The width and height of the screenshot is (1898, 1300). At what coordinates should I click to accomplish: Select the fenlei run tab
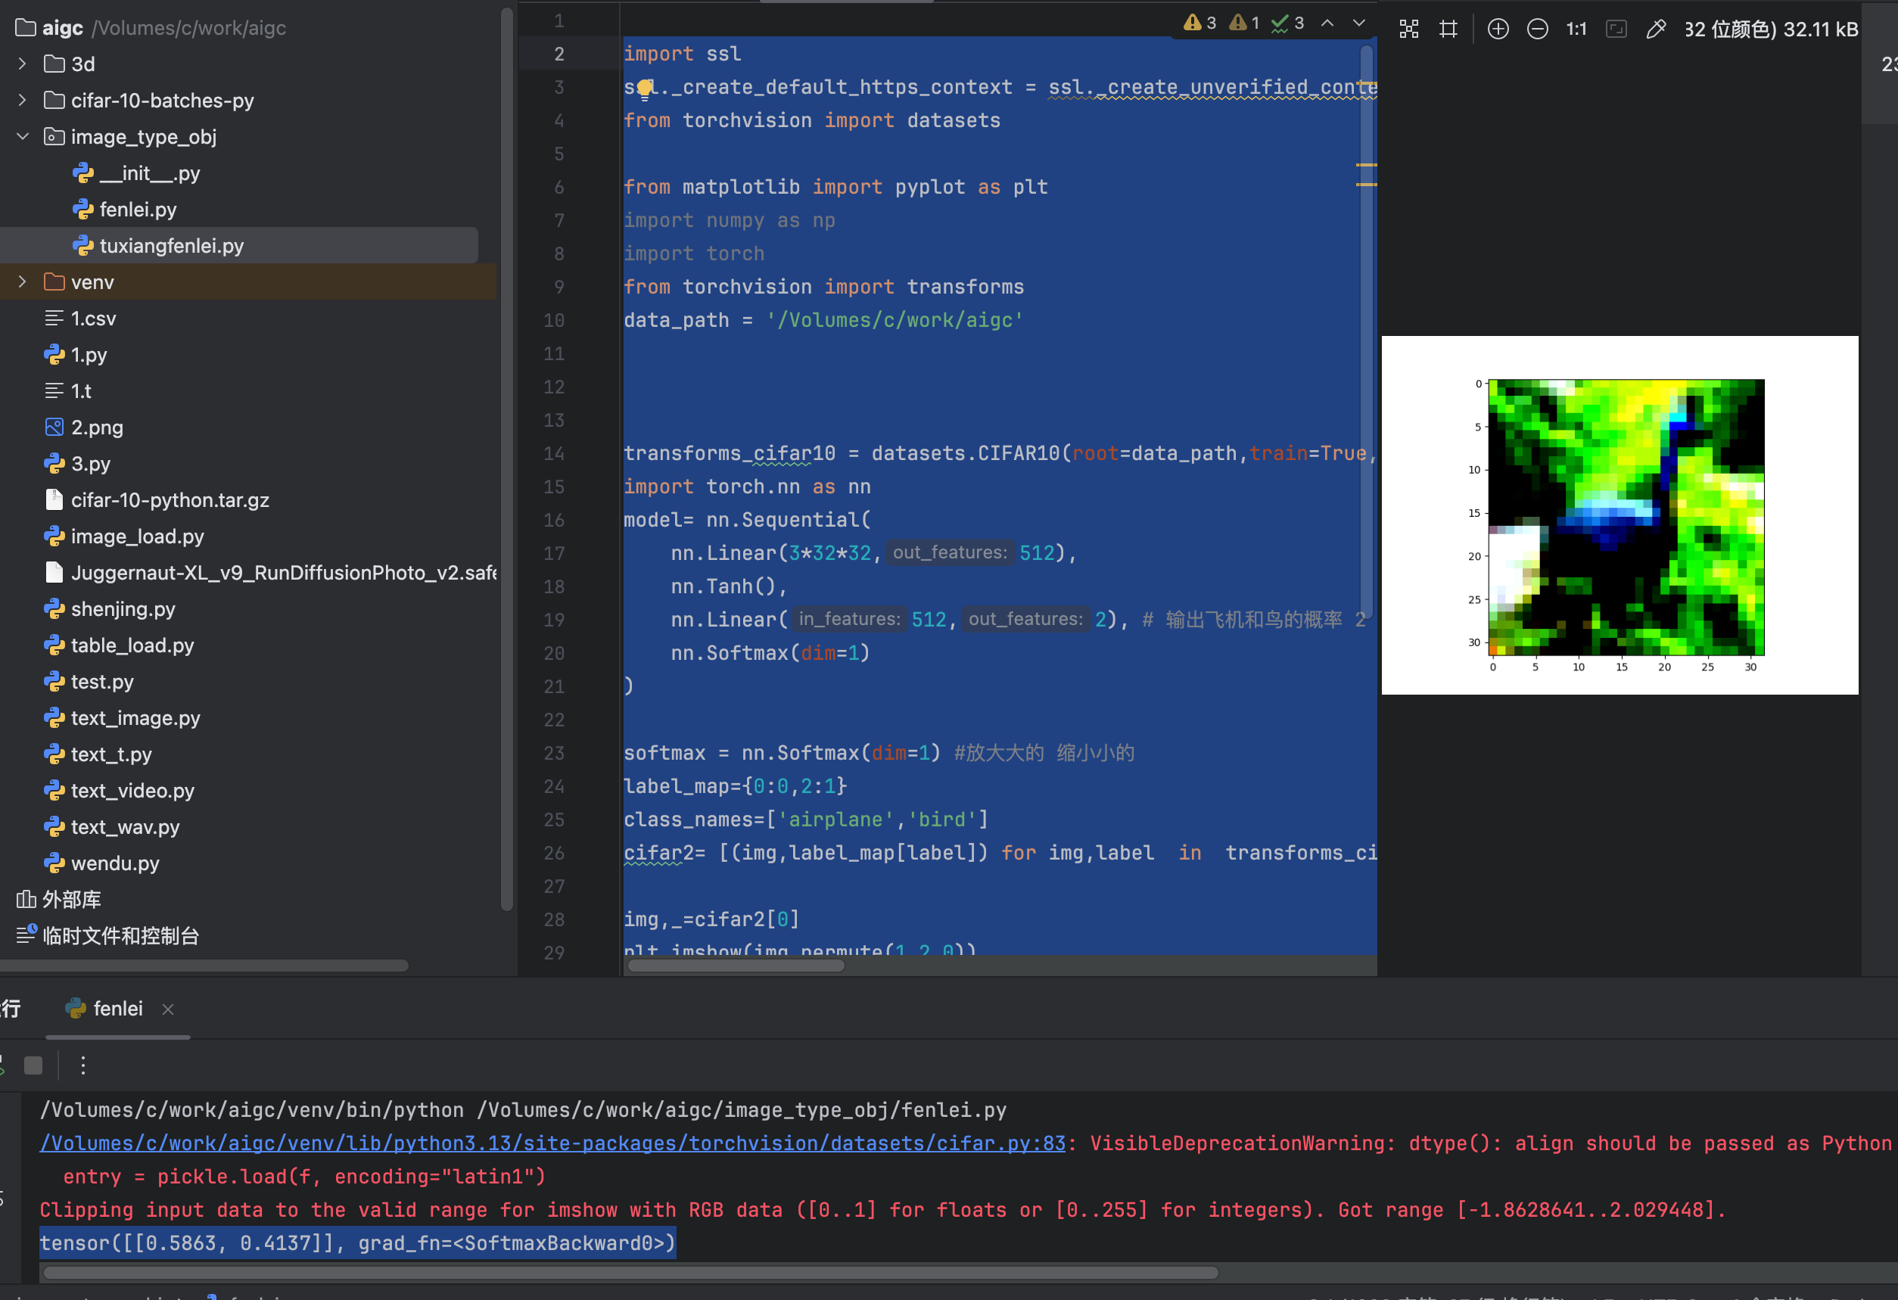[x=117, y=1009]
